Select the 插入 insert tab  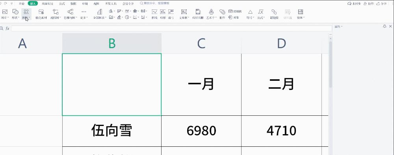point(33,4)
